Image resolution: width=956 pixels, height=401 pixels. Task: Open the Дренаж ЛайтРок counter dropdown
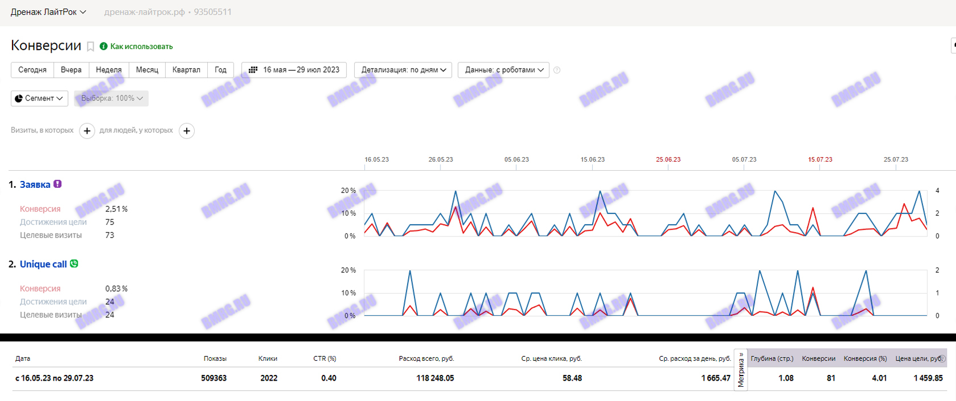pyautogui.click(x=48, y=12)
